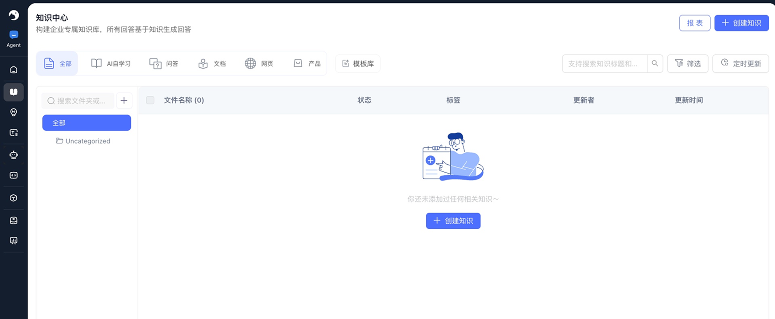Switch to the 产品 tab
Image resolution: width=775 pixels, height=319 pixels.
(x=307, y=63)
